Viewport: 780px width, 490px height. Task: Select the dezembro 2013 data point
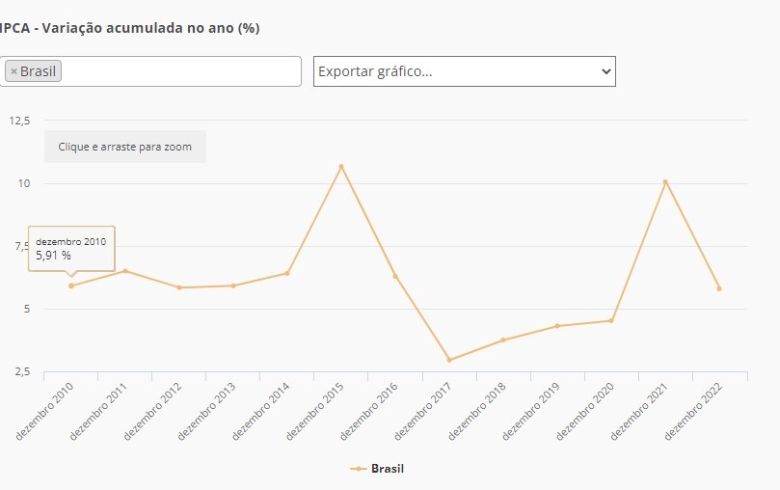233,286
